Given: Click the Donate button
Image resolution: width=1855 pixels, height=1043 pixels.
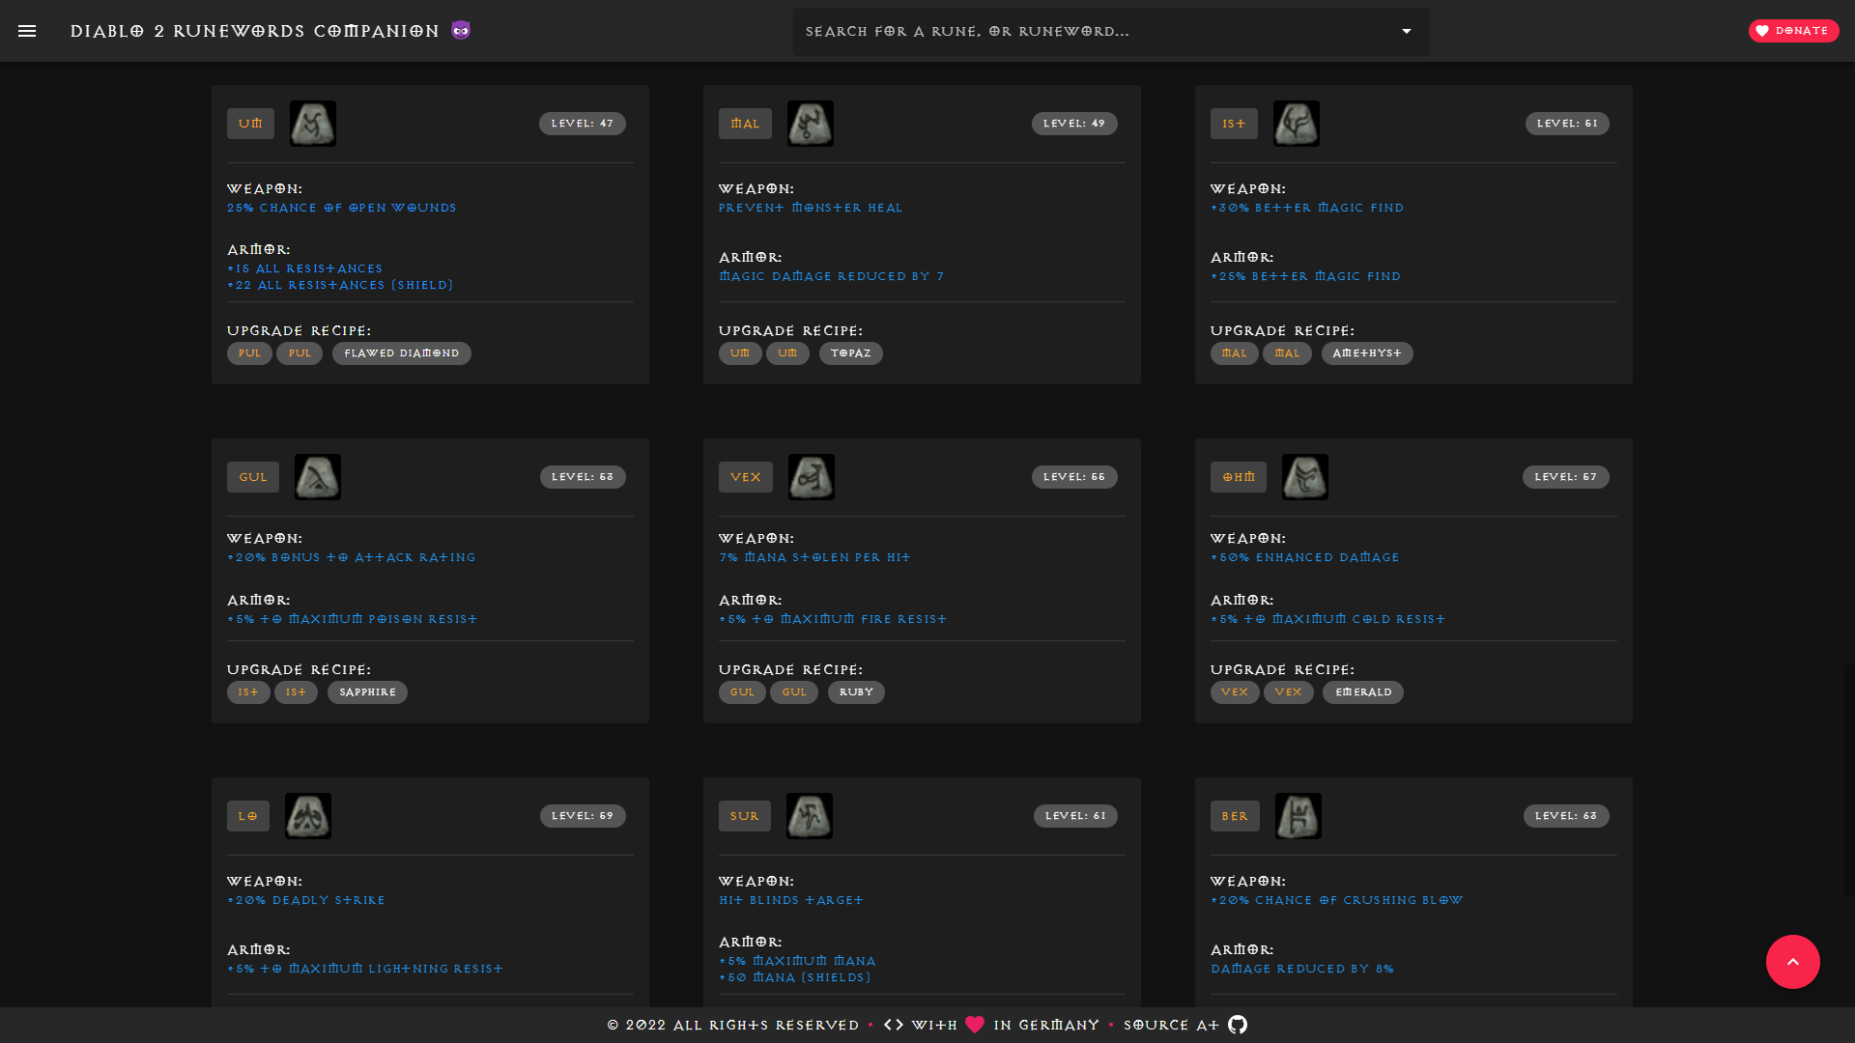Looking at the screenshot, I should 1793,31.
